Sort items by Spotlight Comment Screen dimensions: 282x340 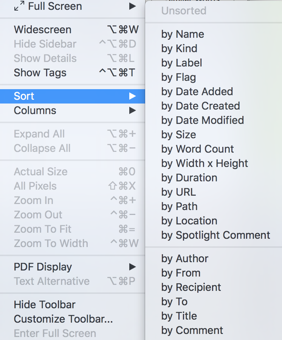[214, 235]
